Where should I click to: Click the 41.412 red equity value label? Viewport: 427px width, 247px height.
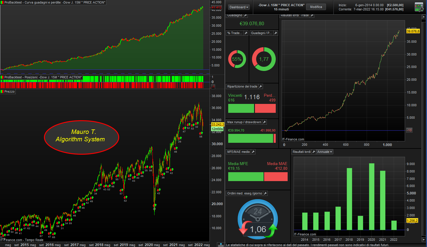(216, 7)
